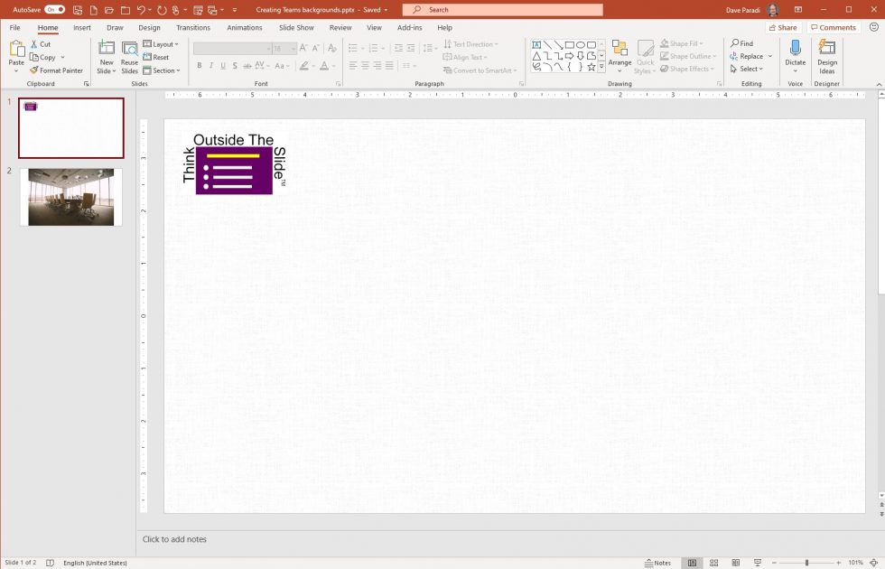Open the Section dropdown
Viewport: 885px width, 569px height.
point(163,70)
